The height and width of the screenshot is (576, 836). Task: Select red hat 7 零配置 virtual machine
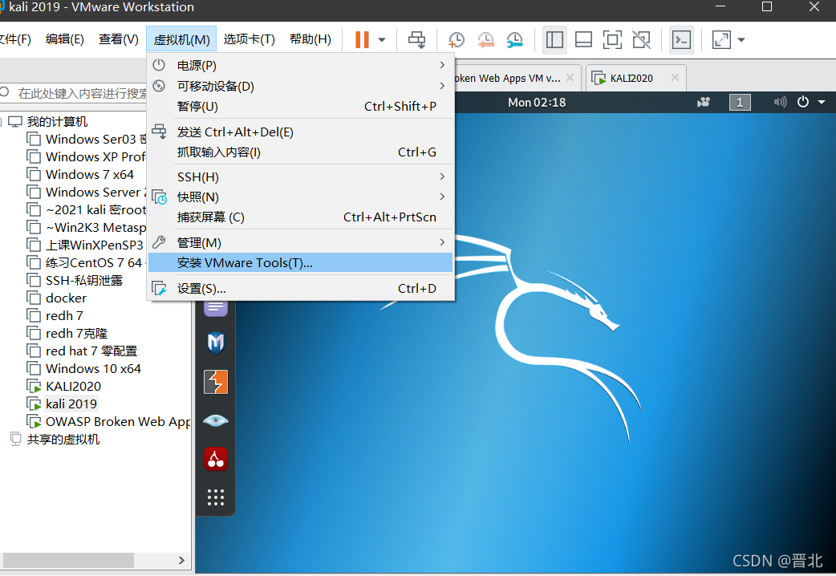pyautogui.click(x=91, y=351)
